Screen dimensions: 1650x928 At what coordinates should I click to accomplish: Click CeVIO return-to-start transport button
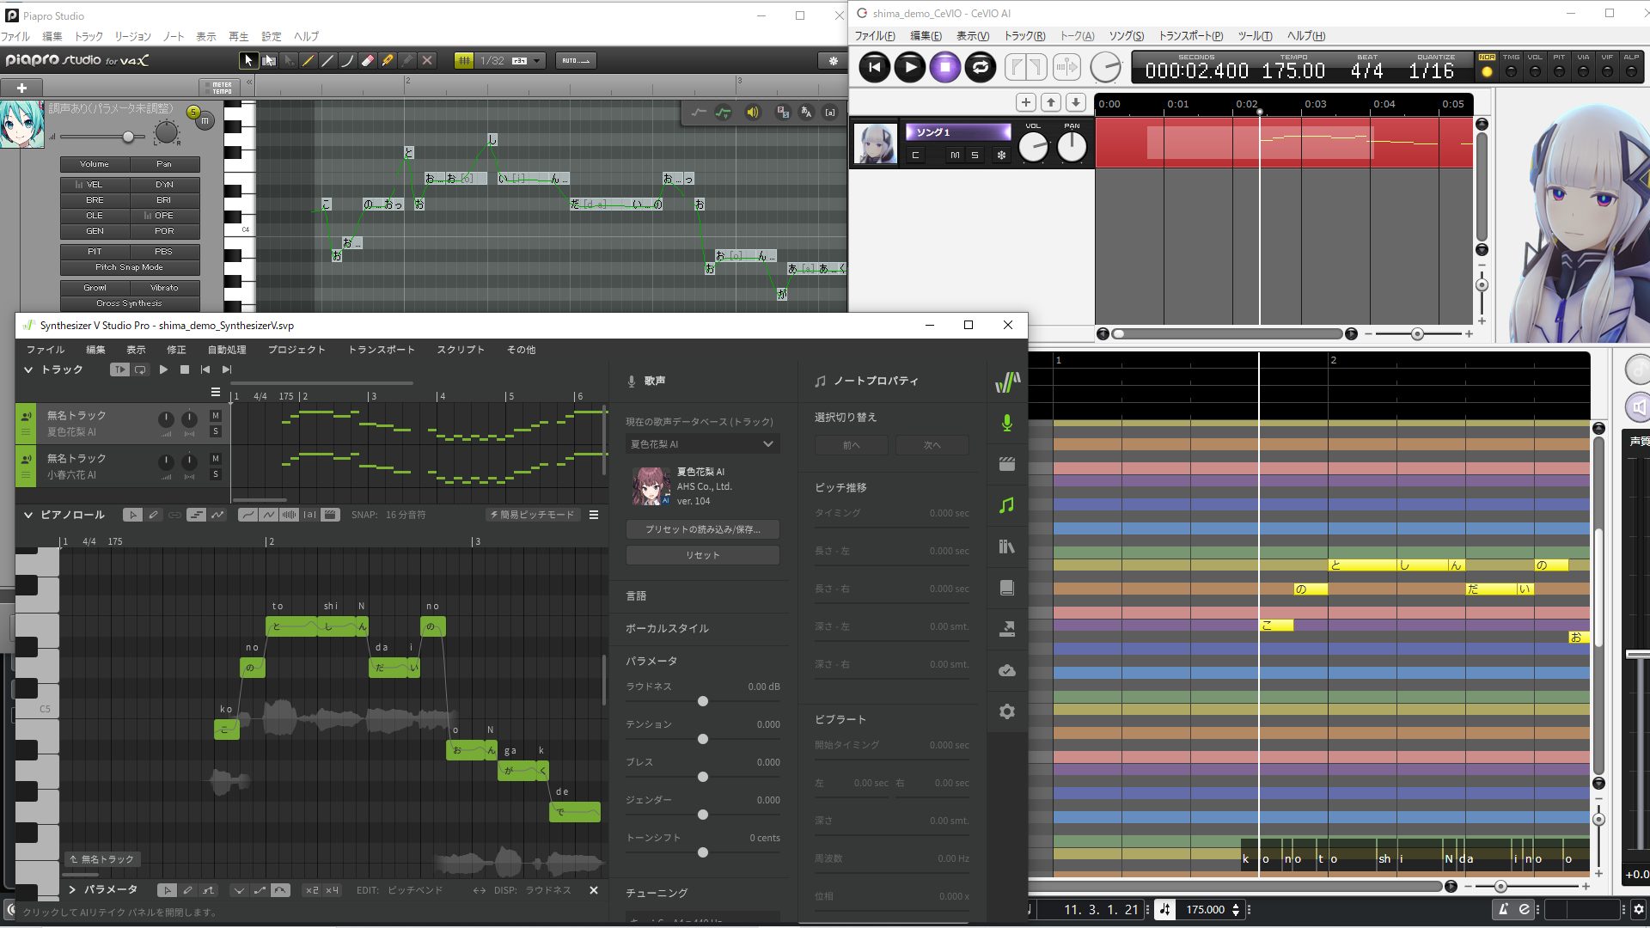click(x=875, y=67)
